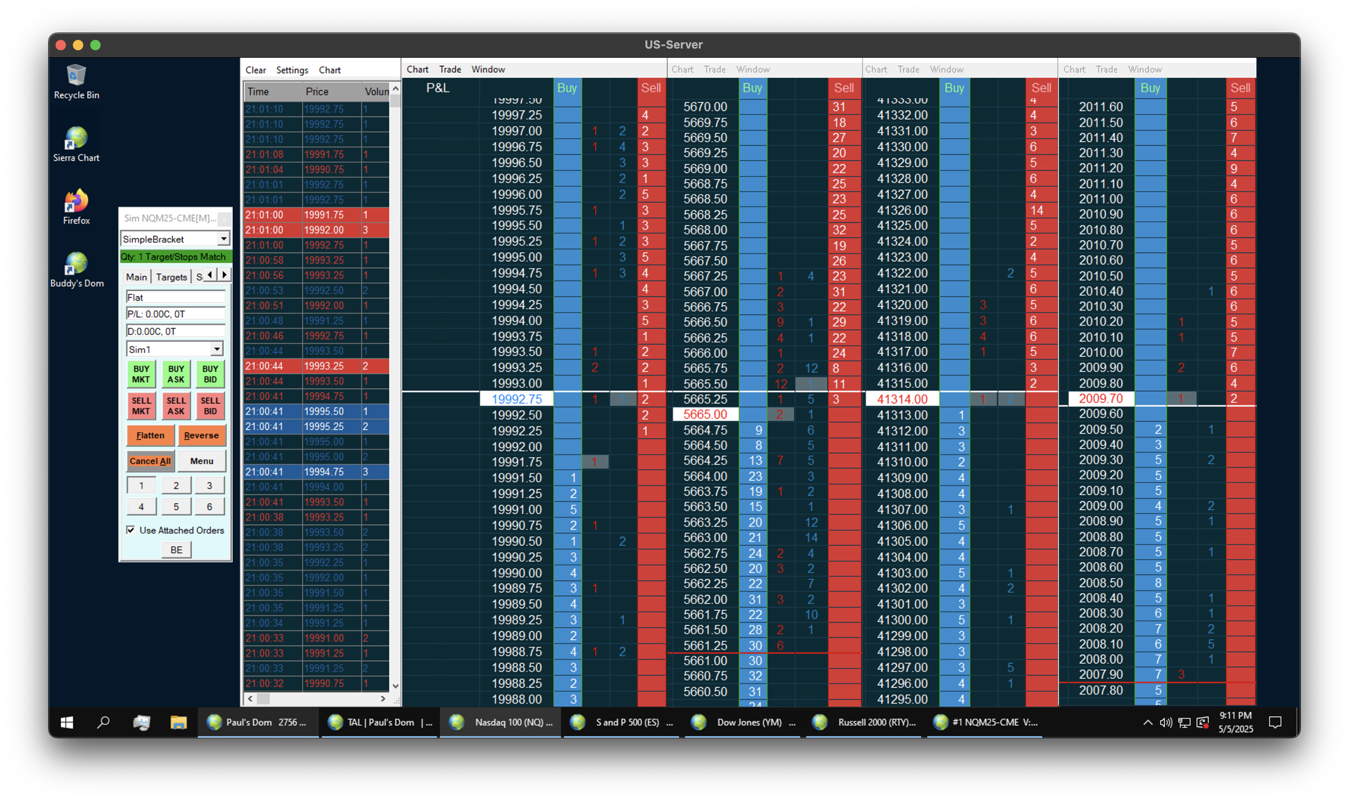Expand the SimpleBracket dropdown
Image resolution: width=1349 pixels, height=802 pixels.
point(223,239)
